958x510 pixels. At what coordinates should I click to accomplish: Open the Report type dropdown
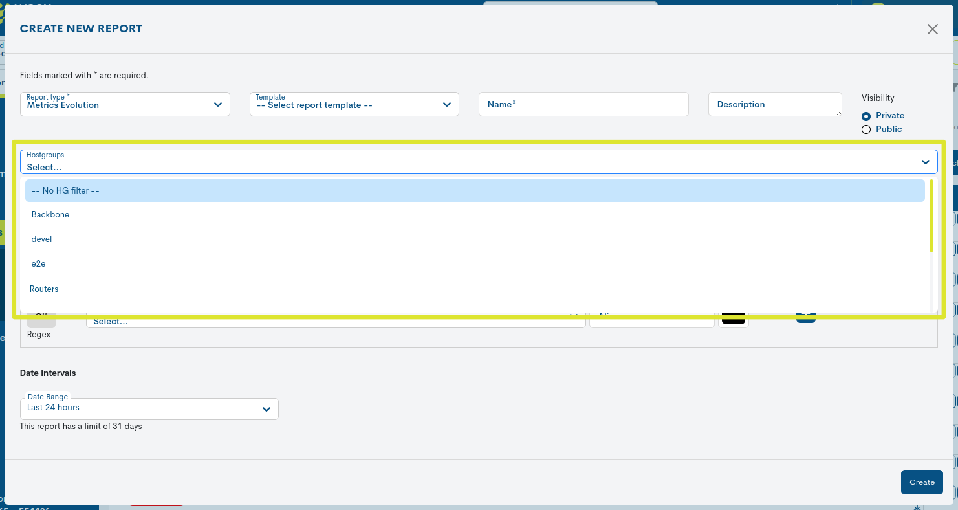(125, 104)
